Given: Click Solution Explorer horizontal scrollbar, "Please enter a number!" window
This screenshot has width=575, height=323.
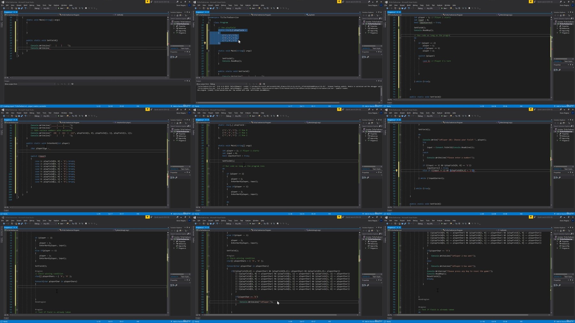Looking at the screenshot, I should pyautogui.click(x=564, y=166).
